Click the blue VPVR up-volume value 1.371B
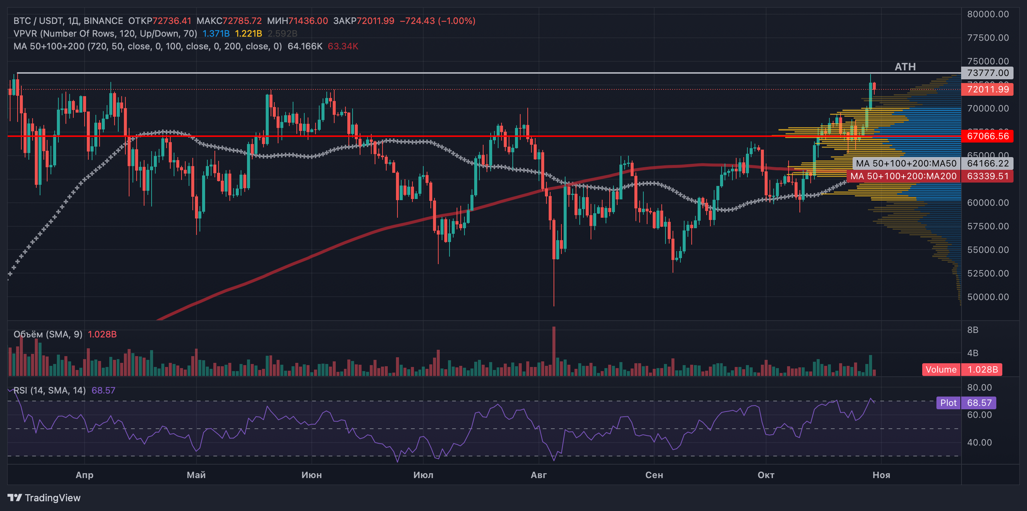 pos(216,34)
